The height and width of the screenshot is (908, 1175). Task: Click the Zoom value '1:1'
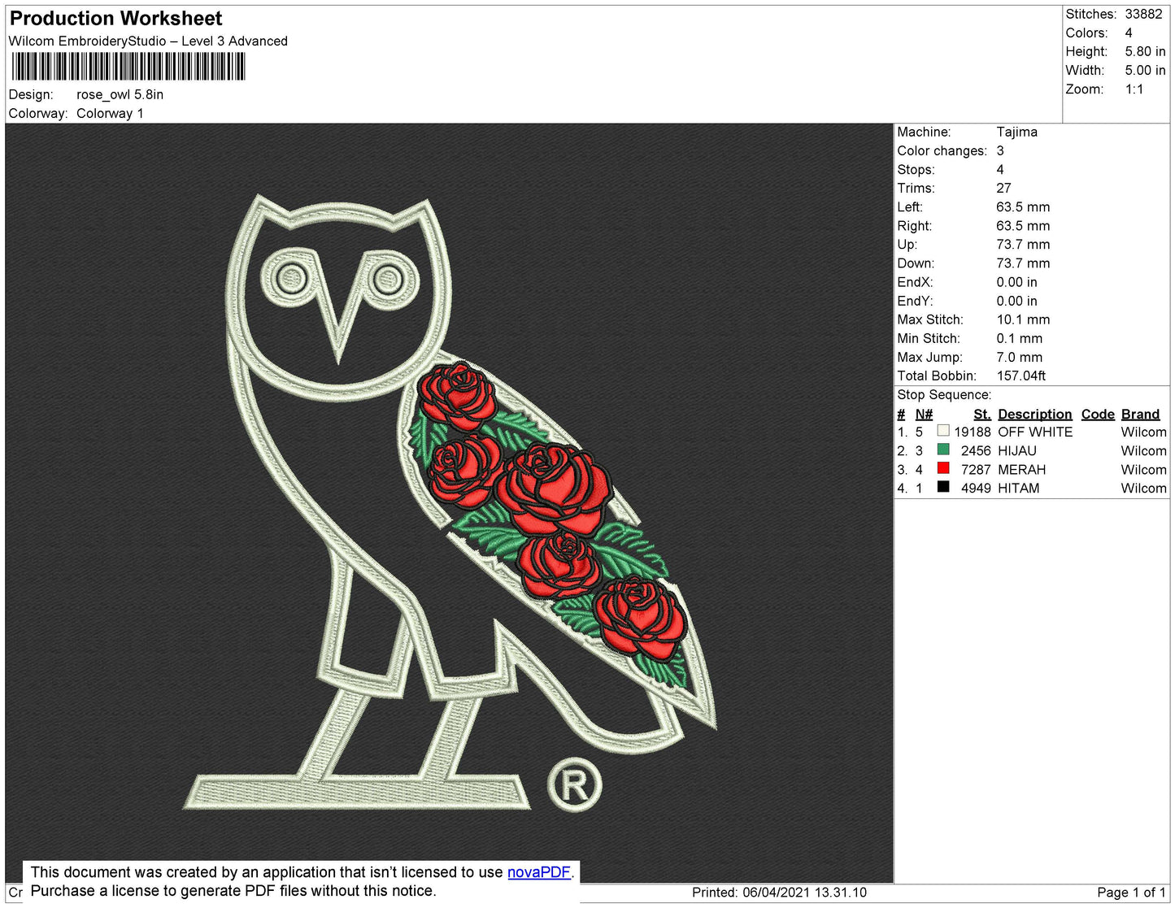tap(1134, 89)
